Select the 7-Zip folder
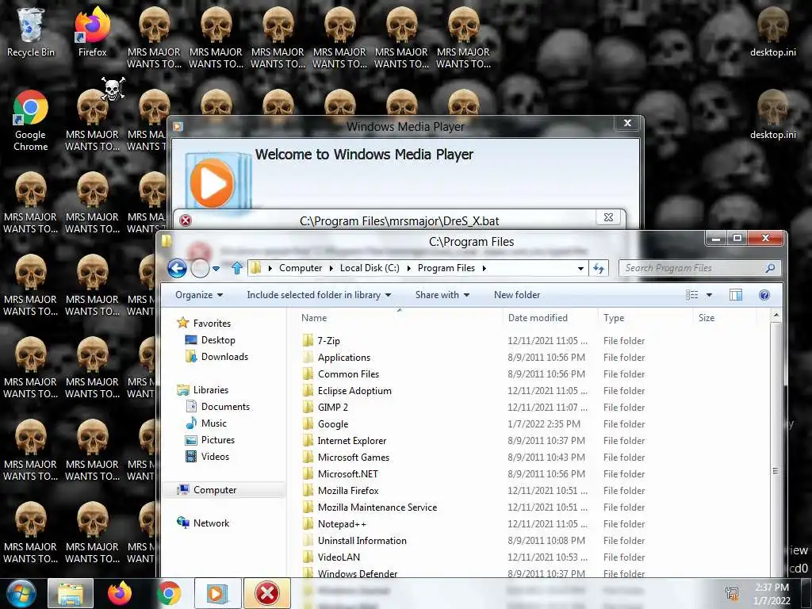 tap(321, 341)
